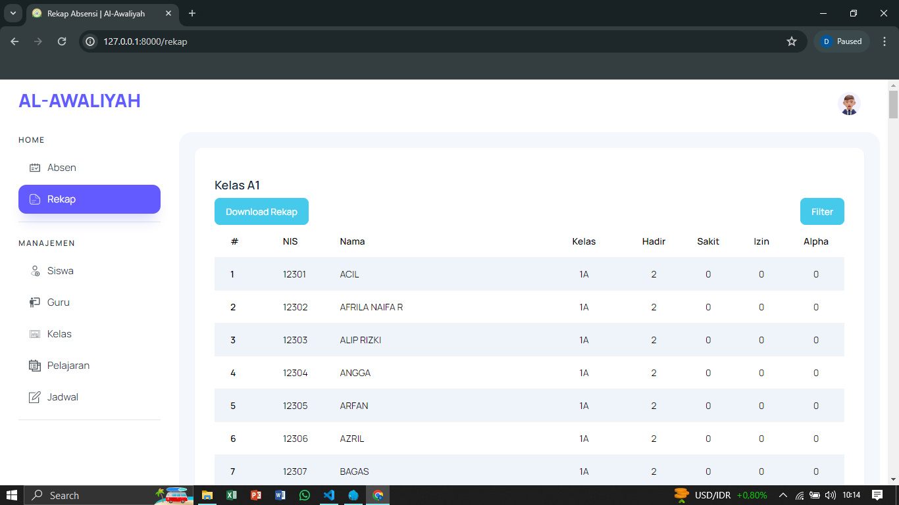This screenshot has height=505, width=899.
Task: Open the Guru teacher icon
Action: point(36,302)
